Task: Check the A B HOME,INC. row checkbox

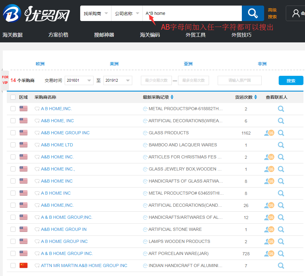Action: point(13,109)
